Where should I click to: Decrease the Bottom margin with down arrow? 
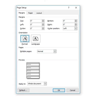click(x=76, y=21)
